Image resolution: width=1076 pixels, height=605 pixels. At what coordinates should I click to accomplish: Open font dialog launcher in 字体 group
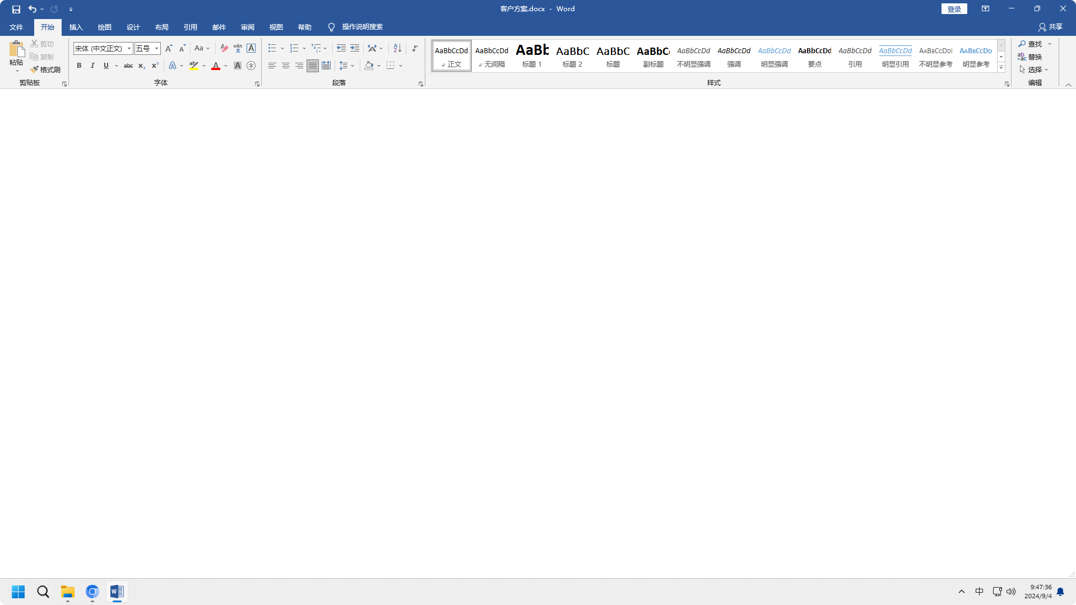click(x=257, y=84)
